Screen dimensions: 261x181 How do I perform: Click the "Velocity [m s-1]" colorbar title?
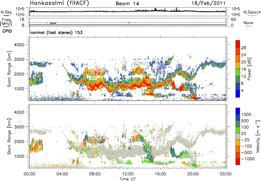coord(258,136)
